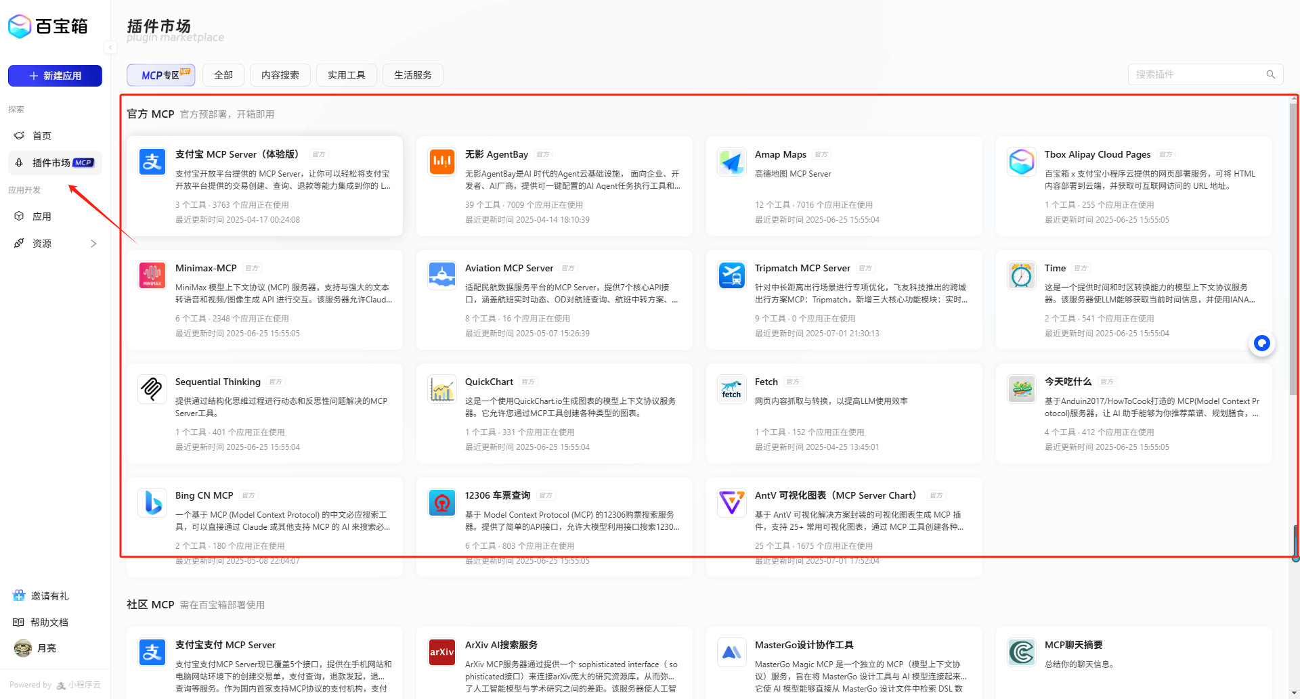Screen dimensions: 1300x699
Task: Click the Sequential Thinking plugin icon
Action: coord(152,389)
